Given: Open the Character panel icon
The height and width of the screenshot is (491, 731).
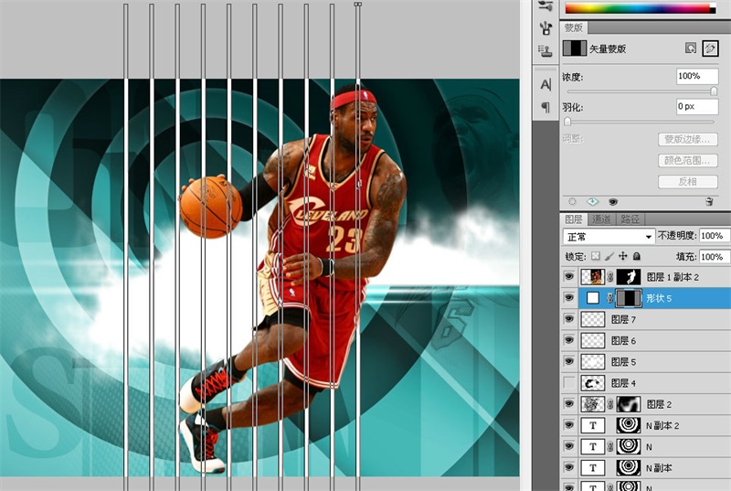Looking at the screenshot, I should click(x=546, y=84).
